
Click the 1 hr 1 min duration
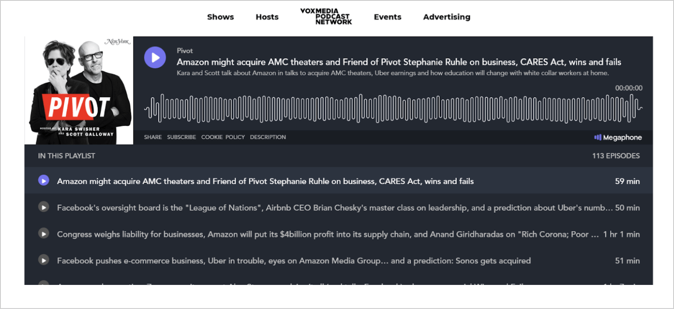click(x=622, y=234)
